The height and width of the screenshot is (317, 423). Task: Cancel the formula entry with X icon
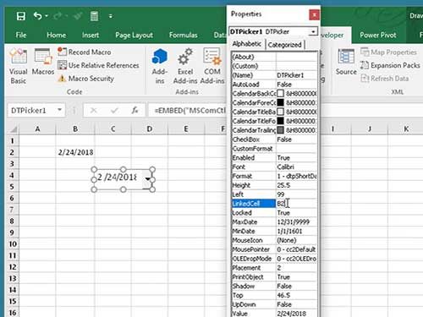[x=94, y=111]
